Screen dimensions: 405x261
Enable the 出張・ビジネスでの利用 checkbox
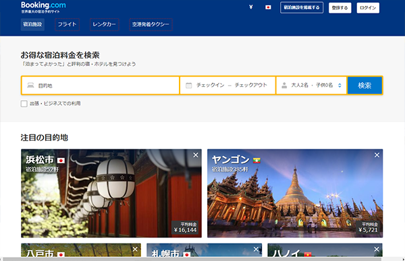(x=24, y=104)
